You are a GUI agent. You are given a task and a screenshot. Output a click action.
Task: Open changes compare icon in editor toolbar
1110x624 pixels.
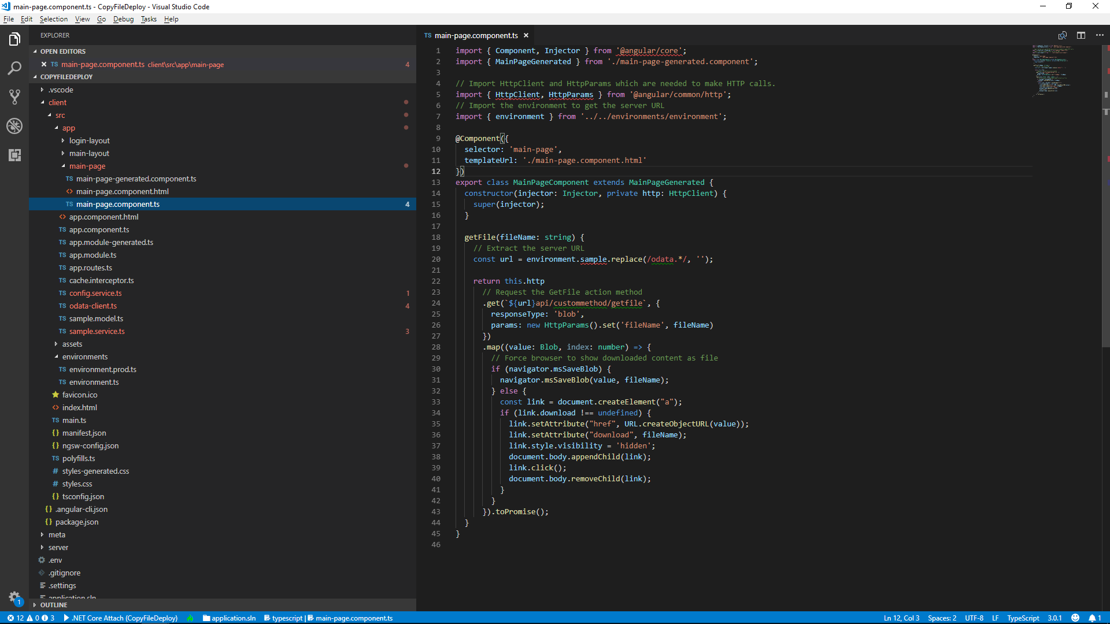point(1063,35)
